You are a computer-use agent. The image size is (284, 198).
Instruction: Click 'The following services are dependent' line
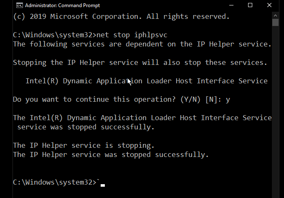point(142,44)
